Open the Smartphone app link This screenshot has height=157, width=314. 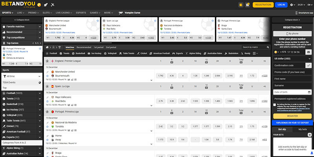(x=304, y=13)
